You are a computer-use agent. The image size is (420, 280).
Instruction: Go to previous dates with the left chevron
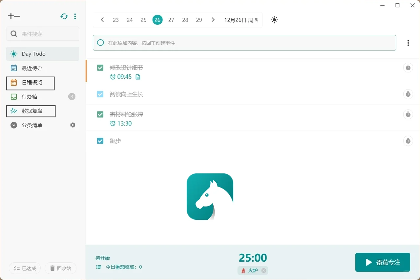click(102, 20)
